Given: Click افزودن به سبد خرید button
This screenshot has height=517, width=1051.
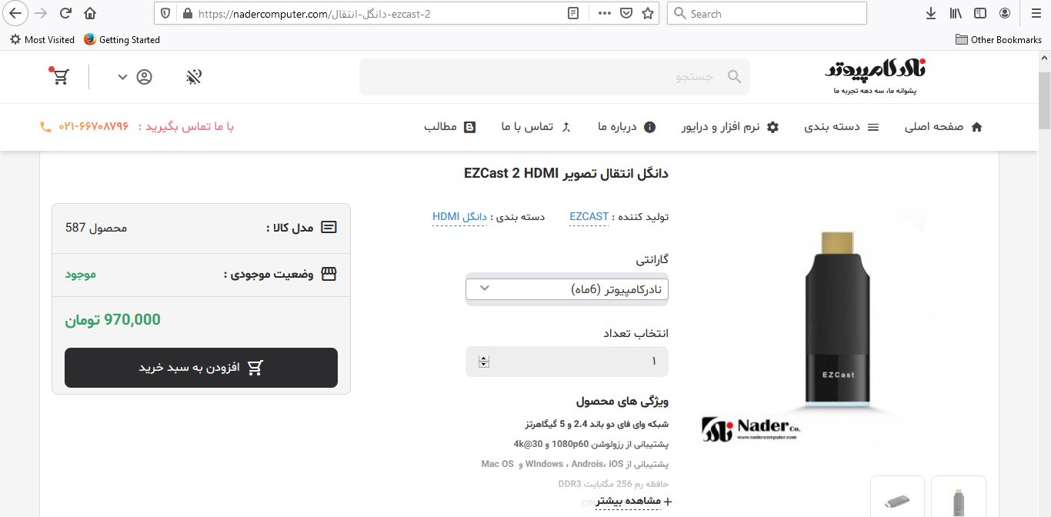Looking at the screenshot, I should point(201,368).
